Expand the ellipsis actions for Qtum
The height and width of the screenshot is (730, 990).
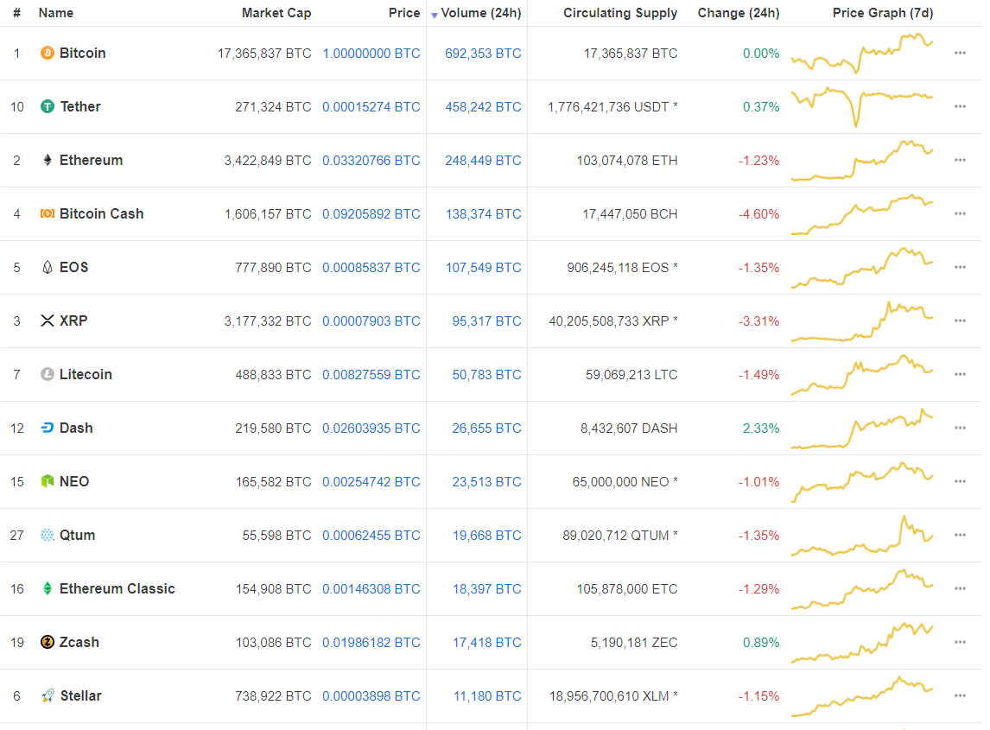point(960,536)
